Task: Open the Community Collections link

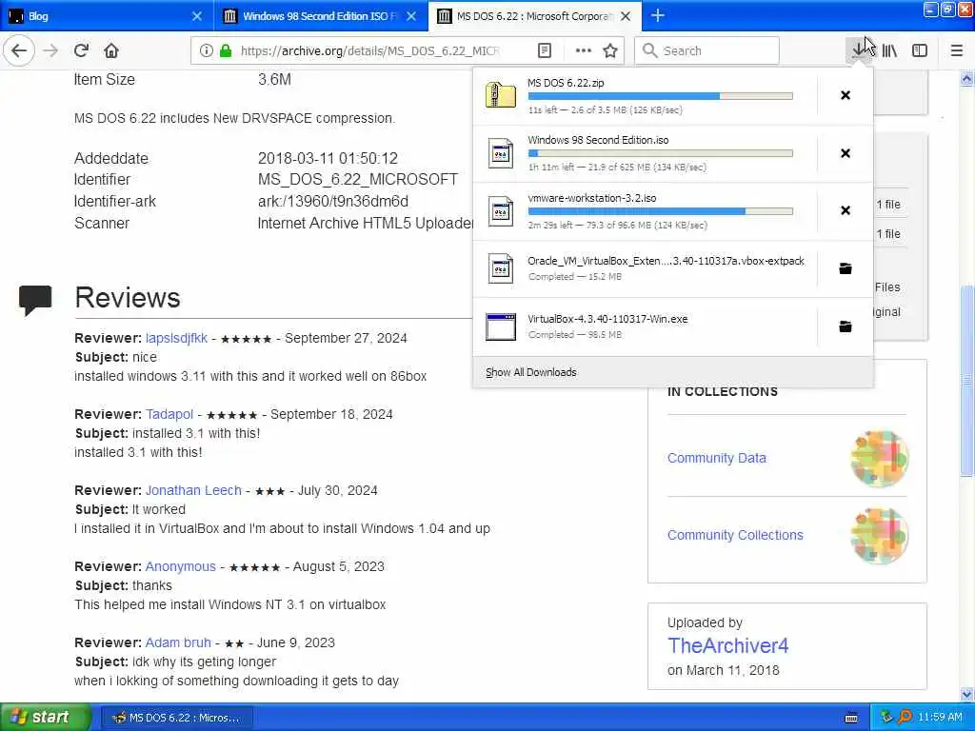Action: [735, 535]
